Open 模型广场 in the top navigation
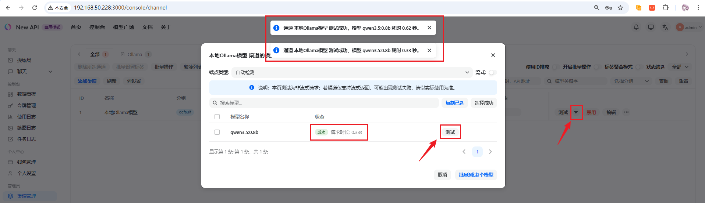This screenshot has width=705, height=203. click(x=123, y=27)
